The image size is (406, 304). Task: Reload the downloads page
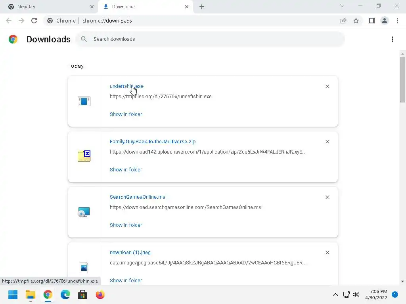34,21
